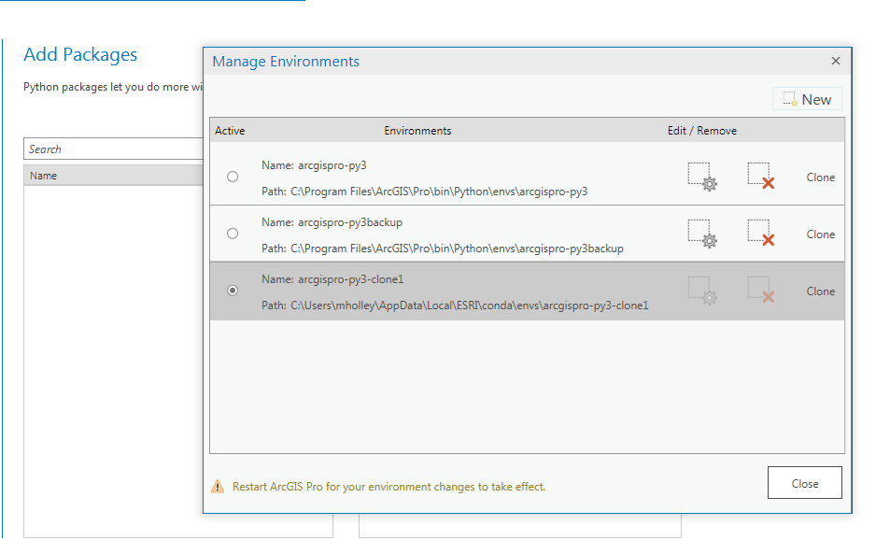Click the path ending in arcgispro-py3backup
The height and width of the screenshot is (540, 876).
coord(443,249)
